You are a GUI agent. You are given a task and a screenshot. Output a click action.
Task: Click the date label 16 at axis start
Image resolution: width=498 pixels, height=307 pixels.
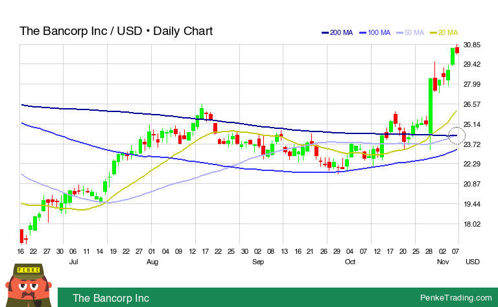(x=21, y=251)
